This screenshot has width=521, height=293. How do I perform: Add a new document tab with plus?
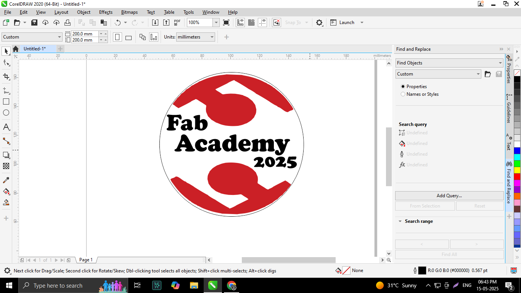click(60, 49)
